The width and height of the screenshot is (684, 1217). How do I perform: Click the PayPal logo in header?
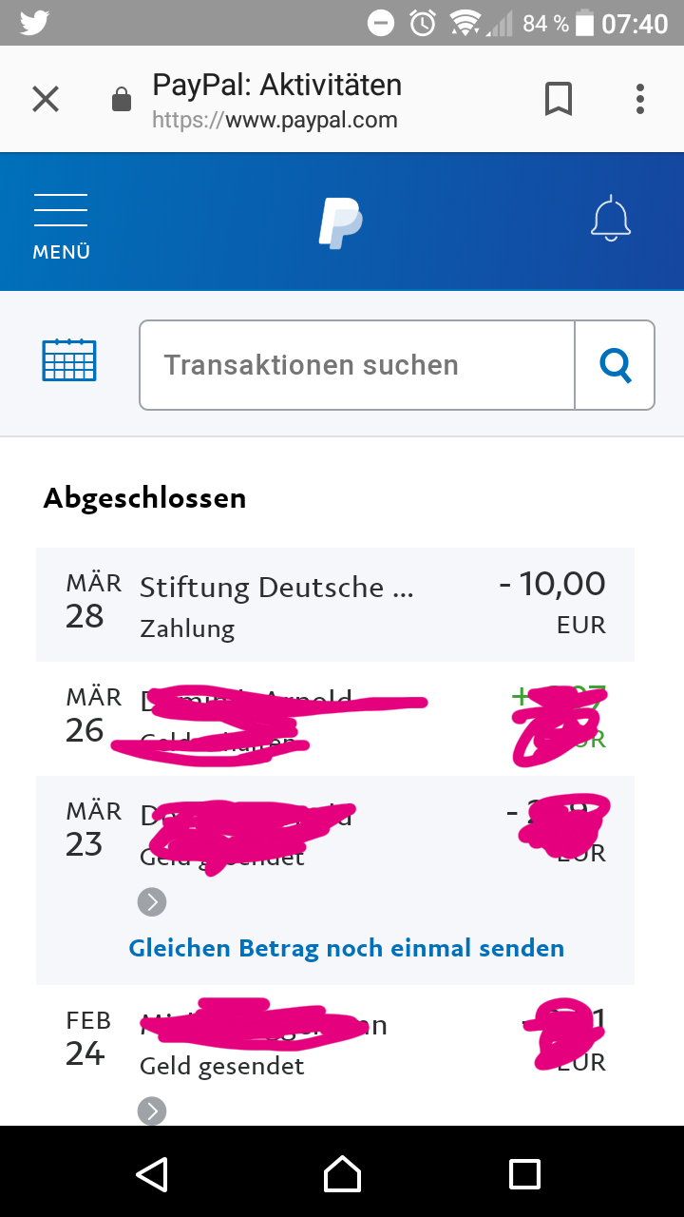coord(340,223)
